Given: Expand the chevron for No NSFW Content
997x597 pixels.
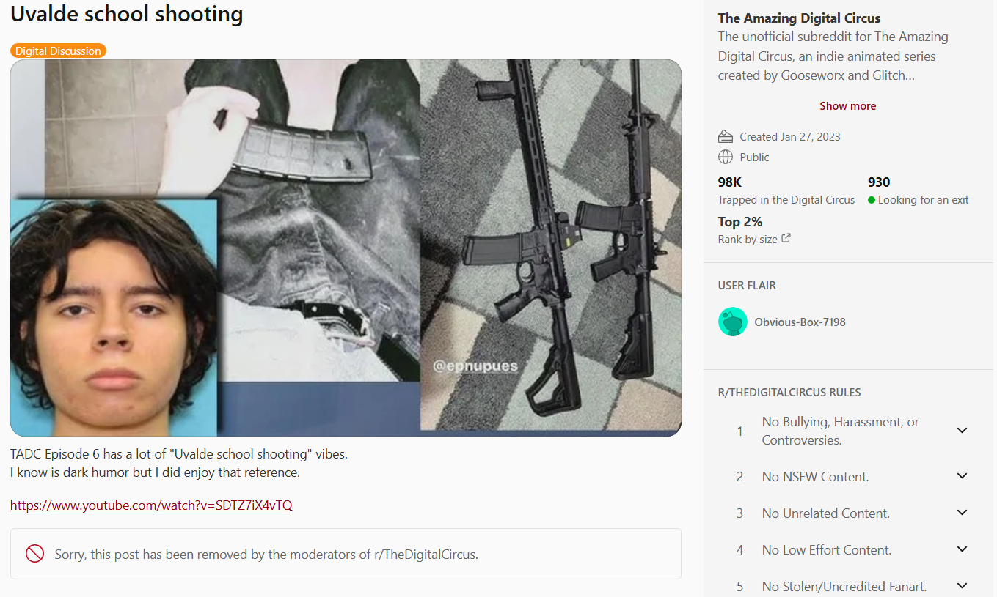Looking at the screenshot, I should [x=963, y=476].
